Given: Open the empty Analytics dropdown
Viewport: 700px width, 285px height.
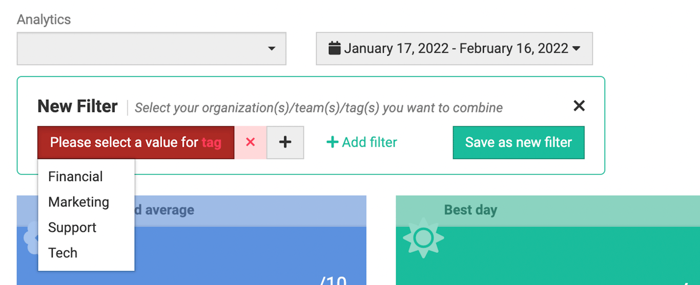Looking at the screenshot, I should coord(151,49).
